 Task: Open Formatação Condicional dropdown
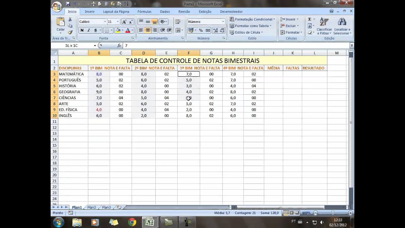tap(252, 19)
